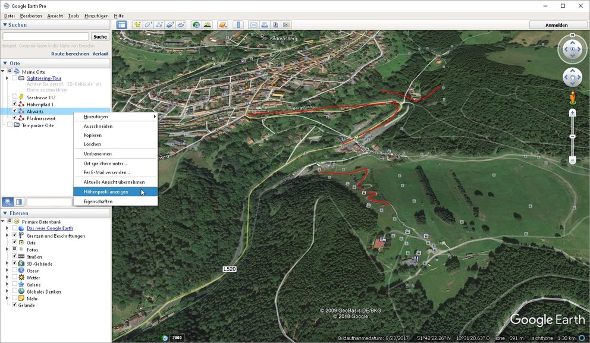Open the planet switcher (Saturn icon)
The width and height of the screenshot is (590, 343).
pos(223,25)
